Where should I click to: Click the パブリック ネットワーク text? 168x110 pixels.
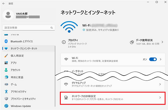coord(77,44)
